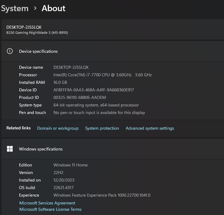Screen dimensions: 224x215
Task: Click B250 Gaming Nightblade 3 model text
Action: click(x=37, y=32)
